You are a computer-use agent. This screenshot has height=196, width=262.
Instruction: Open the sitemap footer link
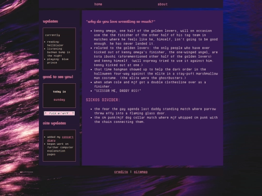tap(141, 172)
